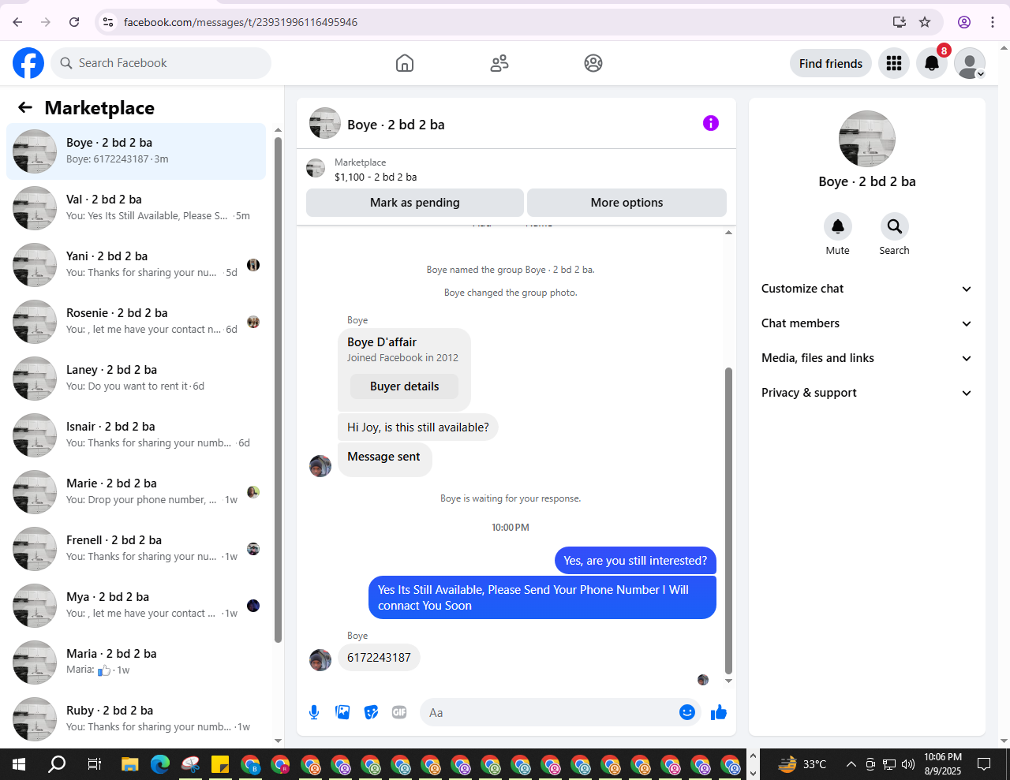Image resolution: width=1010 pixels, height=780 pixels.
Task: Expand the Chat members section
Action: (867, 323)
